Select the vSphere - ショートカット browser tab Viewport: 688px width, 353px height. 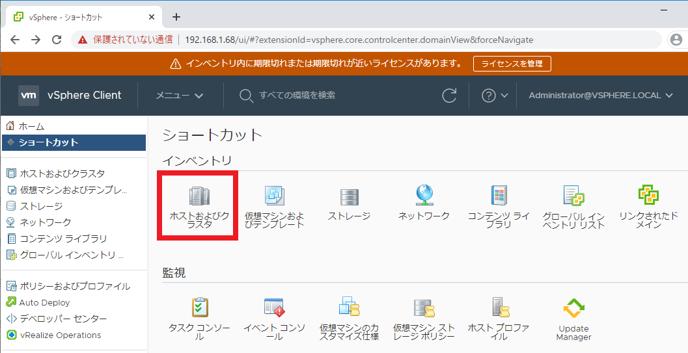click(x=84, y=17)
